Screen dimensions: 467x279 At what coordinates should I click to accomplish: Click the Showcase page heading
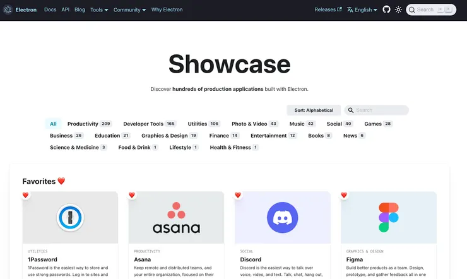pos(229,64)
